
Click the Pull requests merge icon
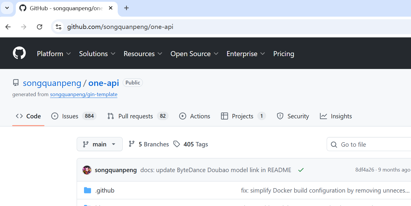point(111,116)
